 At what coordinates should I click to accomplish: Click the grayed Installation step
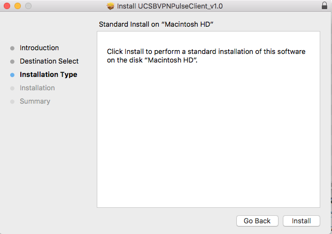click(37, 88)
